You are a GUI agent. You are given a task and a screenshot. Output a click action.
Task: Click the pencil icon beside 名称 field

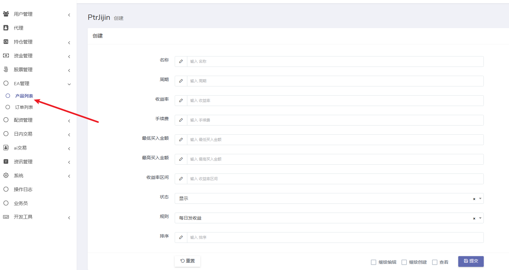pyautogui.click(x=181, y=62)
